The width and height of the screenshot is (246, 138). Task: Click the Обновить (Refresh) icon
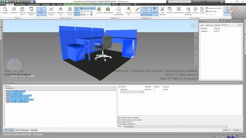coord(14,9)
